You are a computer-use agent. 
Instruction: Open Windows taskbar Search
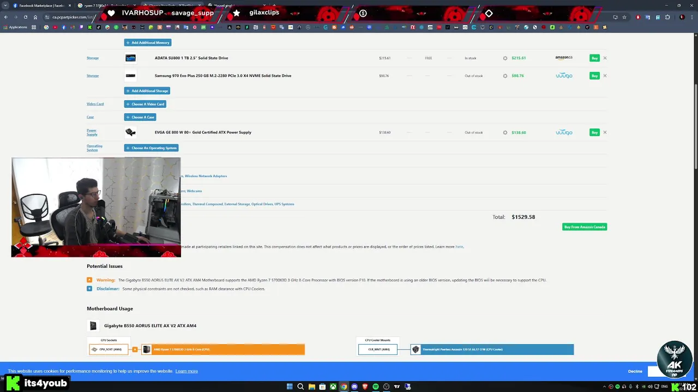[300, 387]
